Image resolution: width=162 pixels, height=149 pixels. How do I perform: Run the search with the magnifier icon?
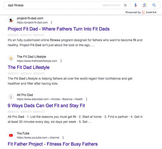tap(154, 5)
